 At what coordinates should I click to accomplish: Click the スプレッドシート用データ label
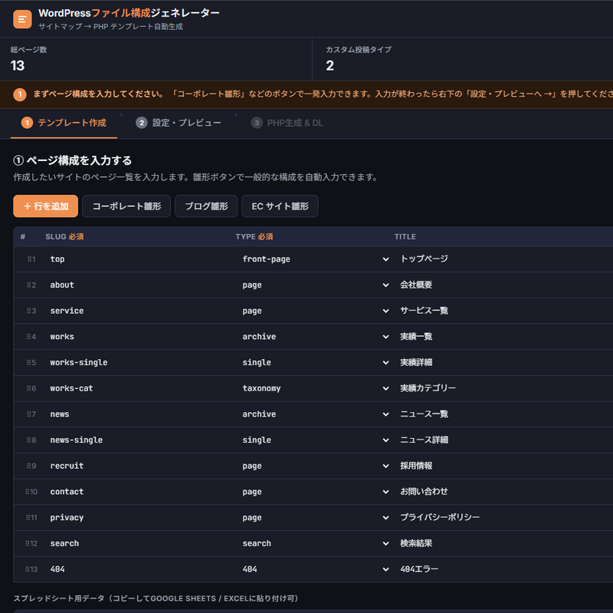pyautogui.click(x=156, y=598)
